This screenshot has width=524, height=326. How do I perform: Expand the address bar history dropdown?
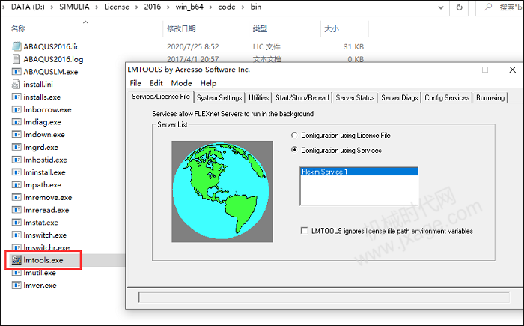click(441, 7)
